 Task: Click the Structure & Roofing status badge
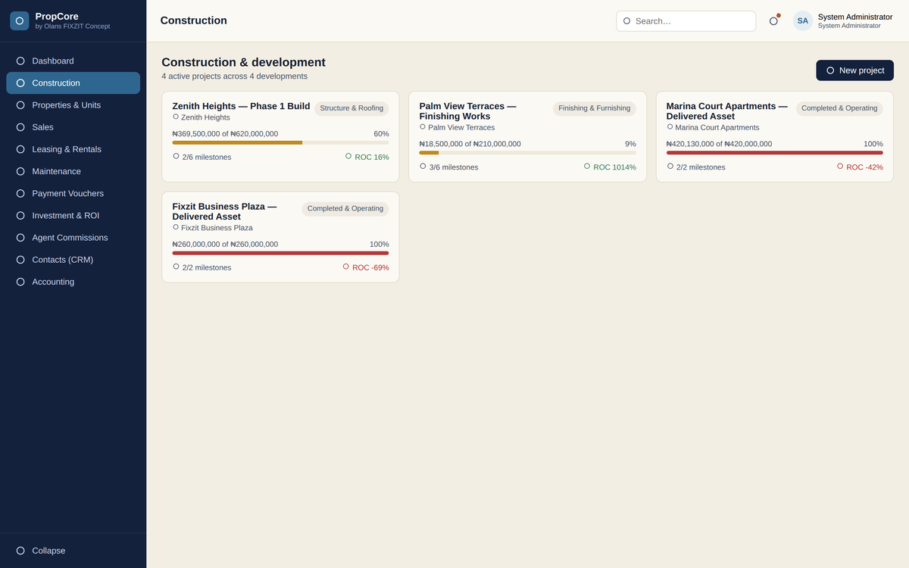pyautogui.click(x=351, y=108)
